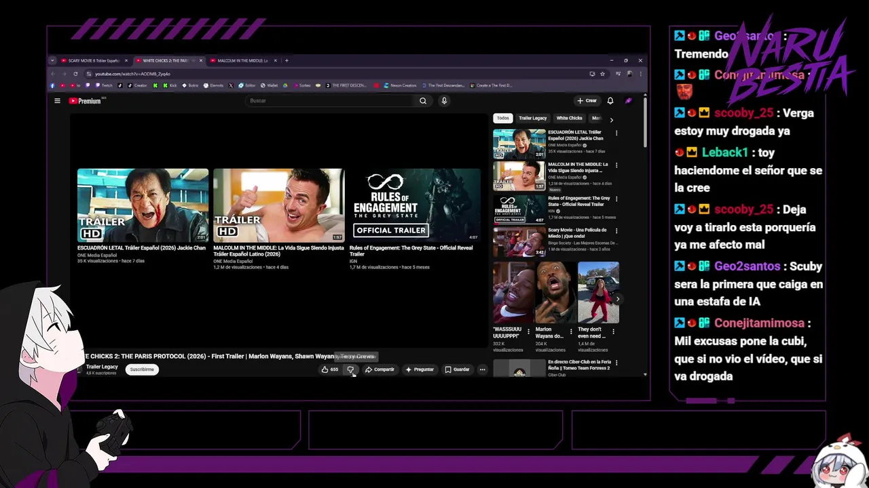Click the search magnifier button
The width and height of the screenshot is (869, 488).
423,101
